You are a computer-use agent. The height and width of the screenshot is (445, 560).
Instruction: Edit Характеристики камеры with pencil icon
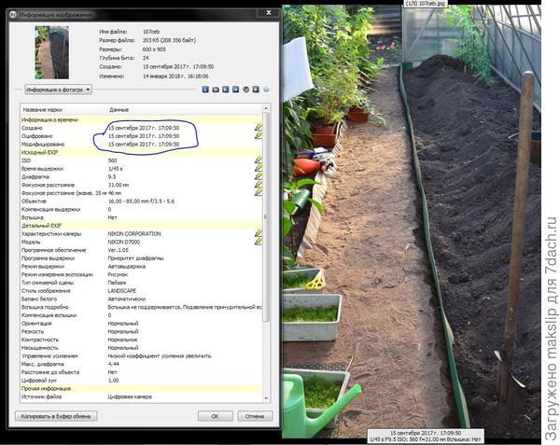tap(258, 234)
